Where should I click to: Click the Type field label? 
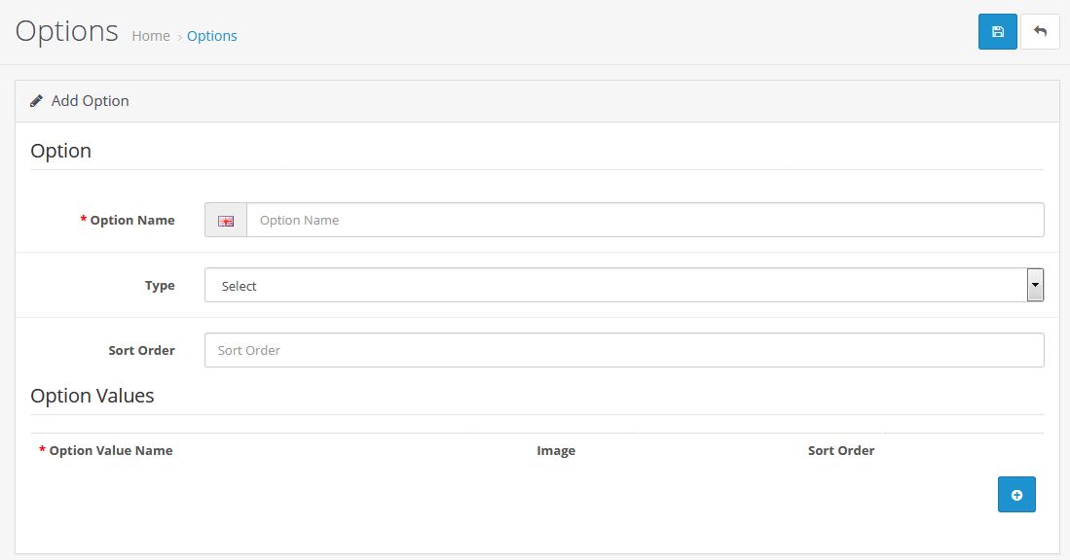pos(160,286)
